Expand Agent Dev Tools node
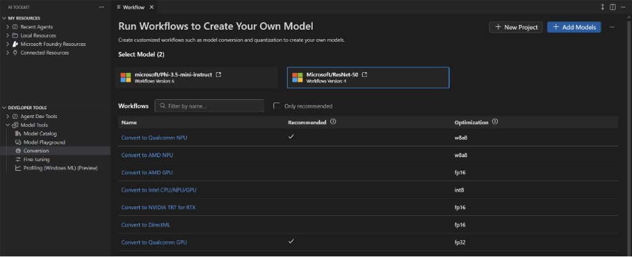Screen dimensions: 632x257 click(7, 117)
